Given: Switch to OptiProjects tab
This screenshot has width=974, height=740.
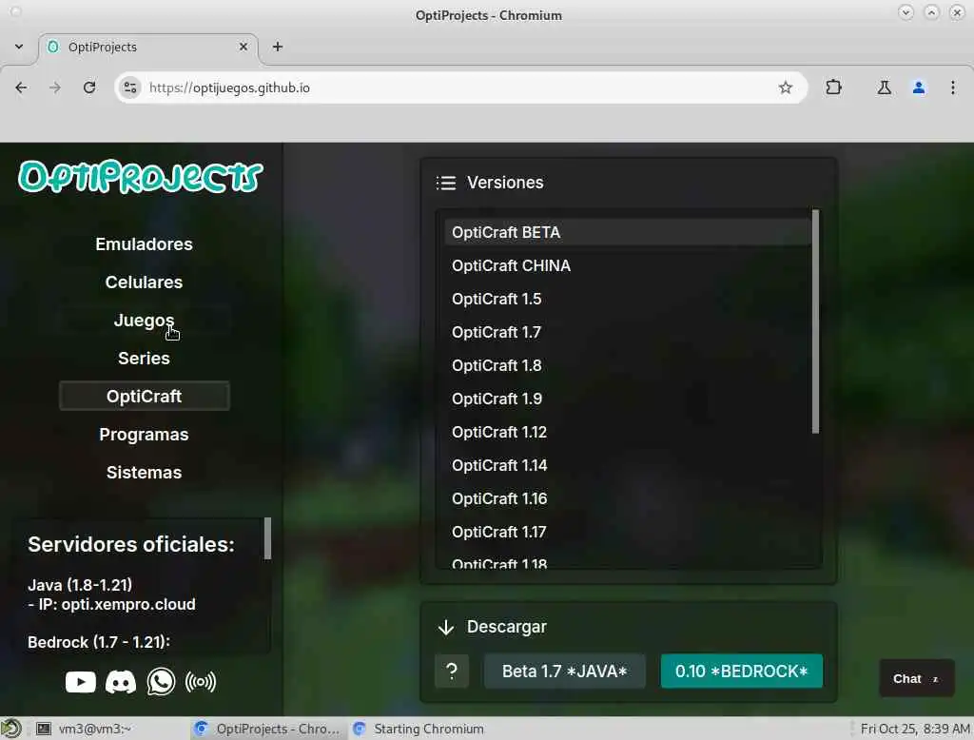Looking at the screenshot, I should pyautogui.click(x=149, y=48).
